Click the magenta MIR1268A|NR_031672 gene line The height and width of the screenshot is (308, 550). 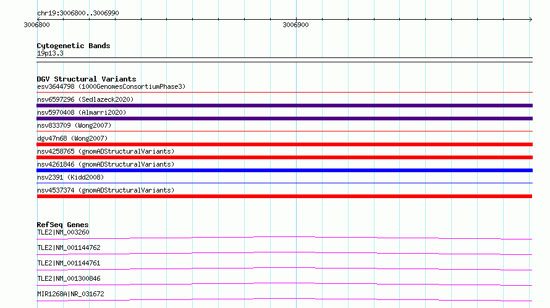(x=284, y=299)
